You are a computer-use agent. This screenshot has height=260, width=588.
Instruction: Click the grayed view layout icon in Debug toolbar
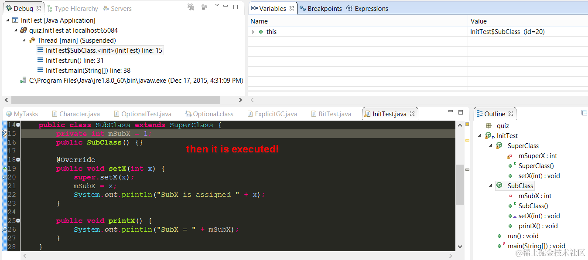(204, 7)
